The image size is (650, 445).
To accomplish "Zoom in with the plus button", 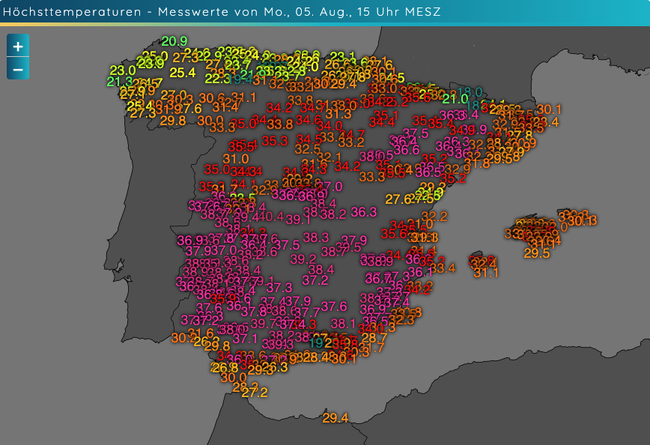I will tap(18, 46).
